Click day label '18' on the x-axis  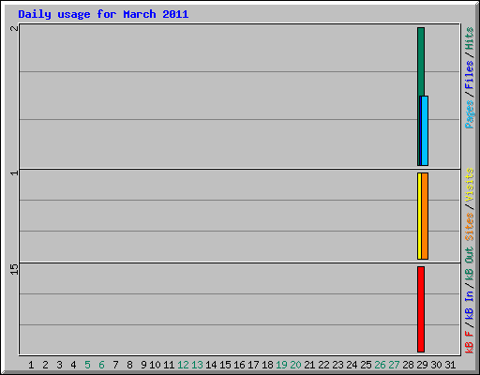point(267,365)
